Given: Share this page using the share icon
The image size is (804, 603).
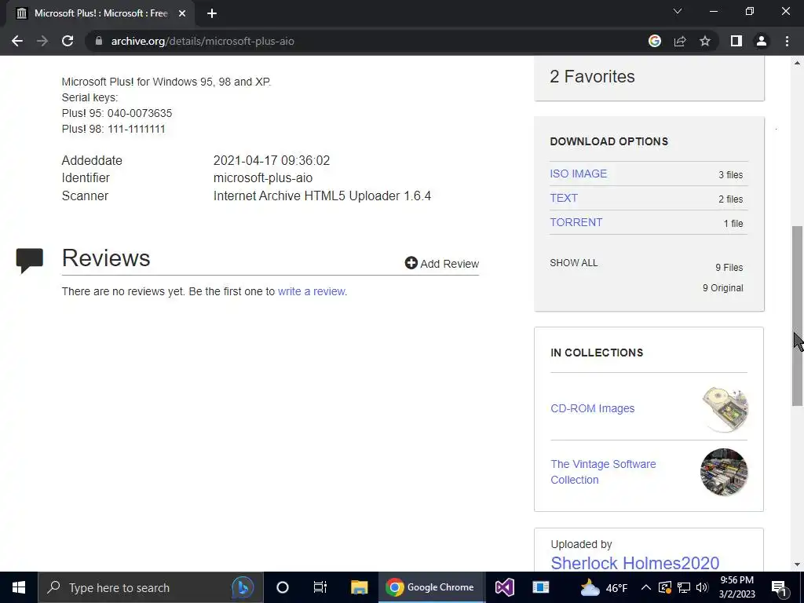Looking at the screenshot, I should (680, 41).
